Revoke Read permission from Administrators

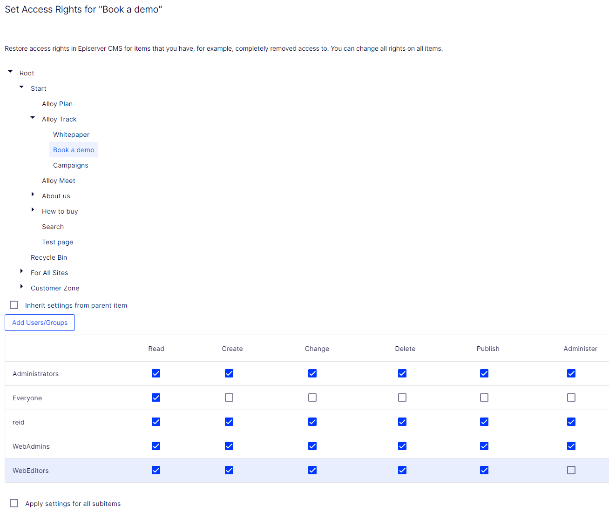tap(156, 373)
